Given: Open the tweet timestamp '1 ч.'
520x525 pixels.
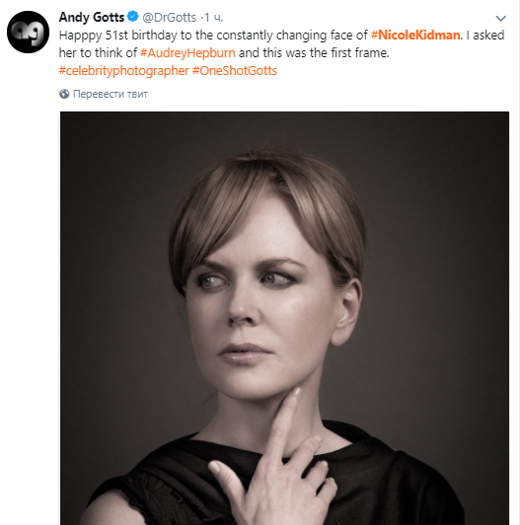Looking at the screenshot, I should point(213,18).
